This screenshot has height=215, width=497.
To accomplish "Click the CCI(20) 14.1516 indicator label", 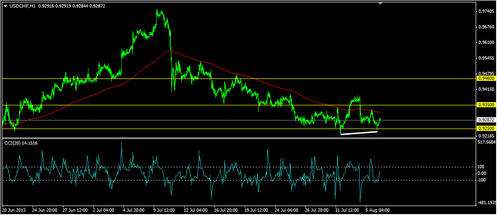I will [x=21, y=143].
